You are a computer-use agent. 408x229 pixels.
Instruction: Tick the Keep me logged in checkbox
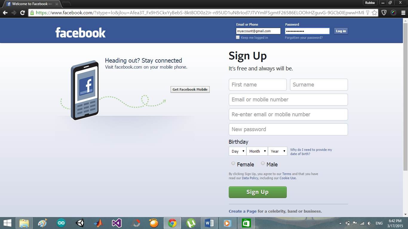tap(238, 37)
